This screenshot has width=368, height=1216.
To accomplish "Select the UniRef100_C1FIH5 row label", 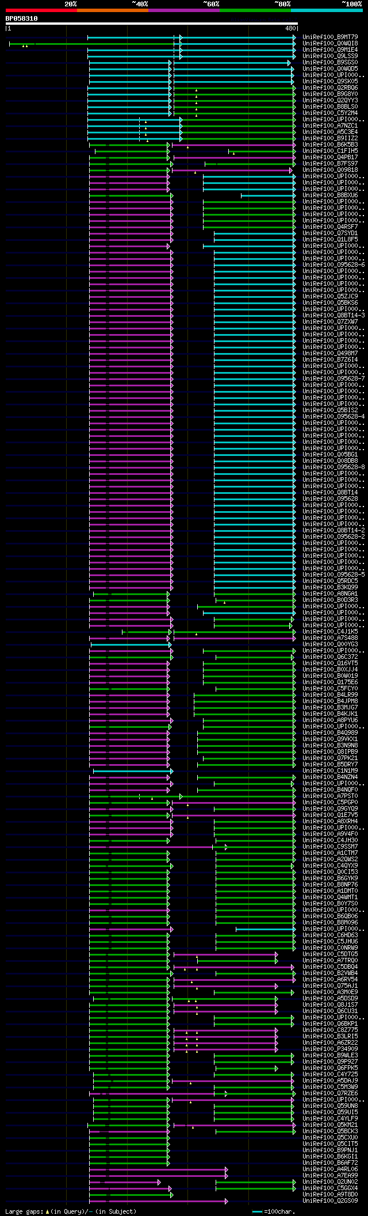I will [330, 151].
